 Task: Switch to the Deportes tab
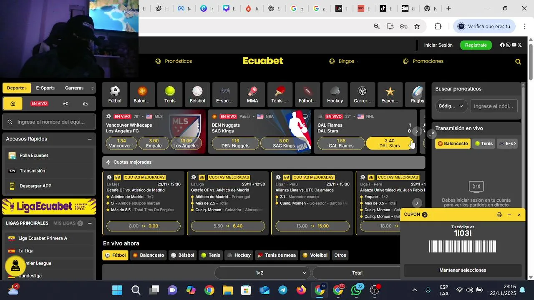click(x=17, y=88)
